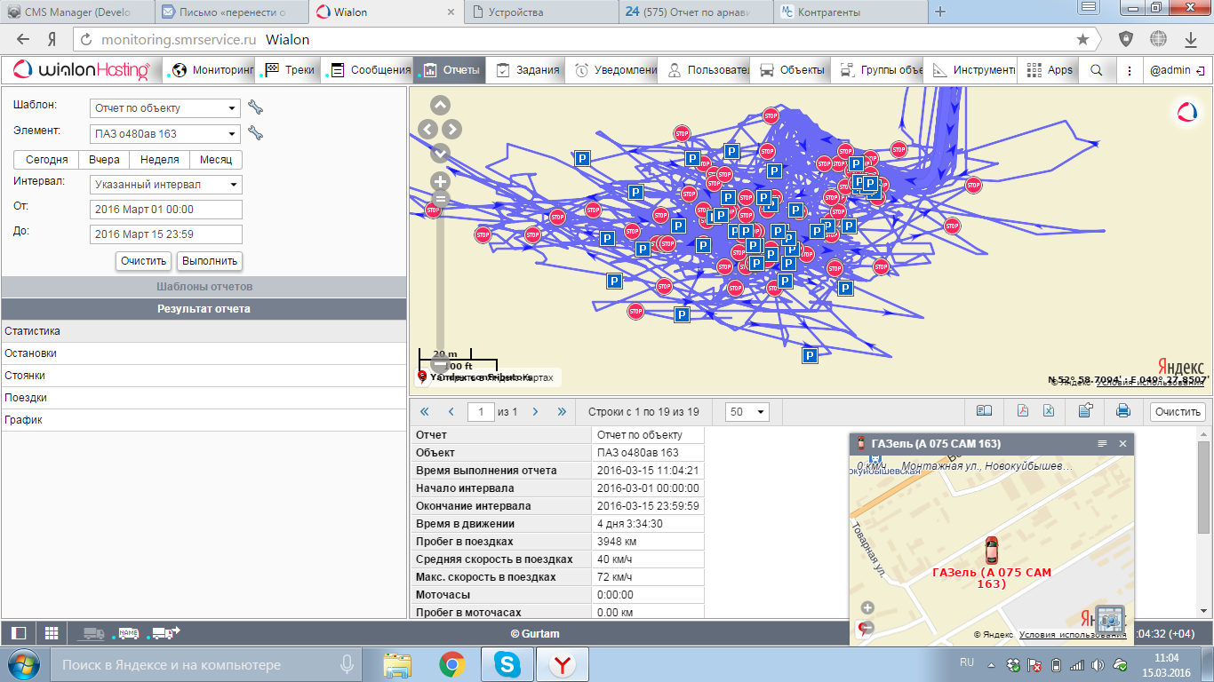Print the report with printer icon
Image resolution: width=1214 pixels, height=682 pixels.
pos(1122,411)
